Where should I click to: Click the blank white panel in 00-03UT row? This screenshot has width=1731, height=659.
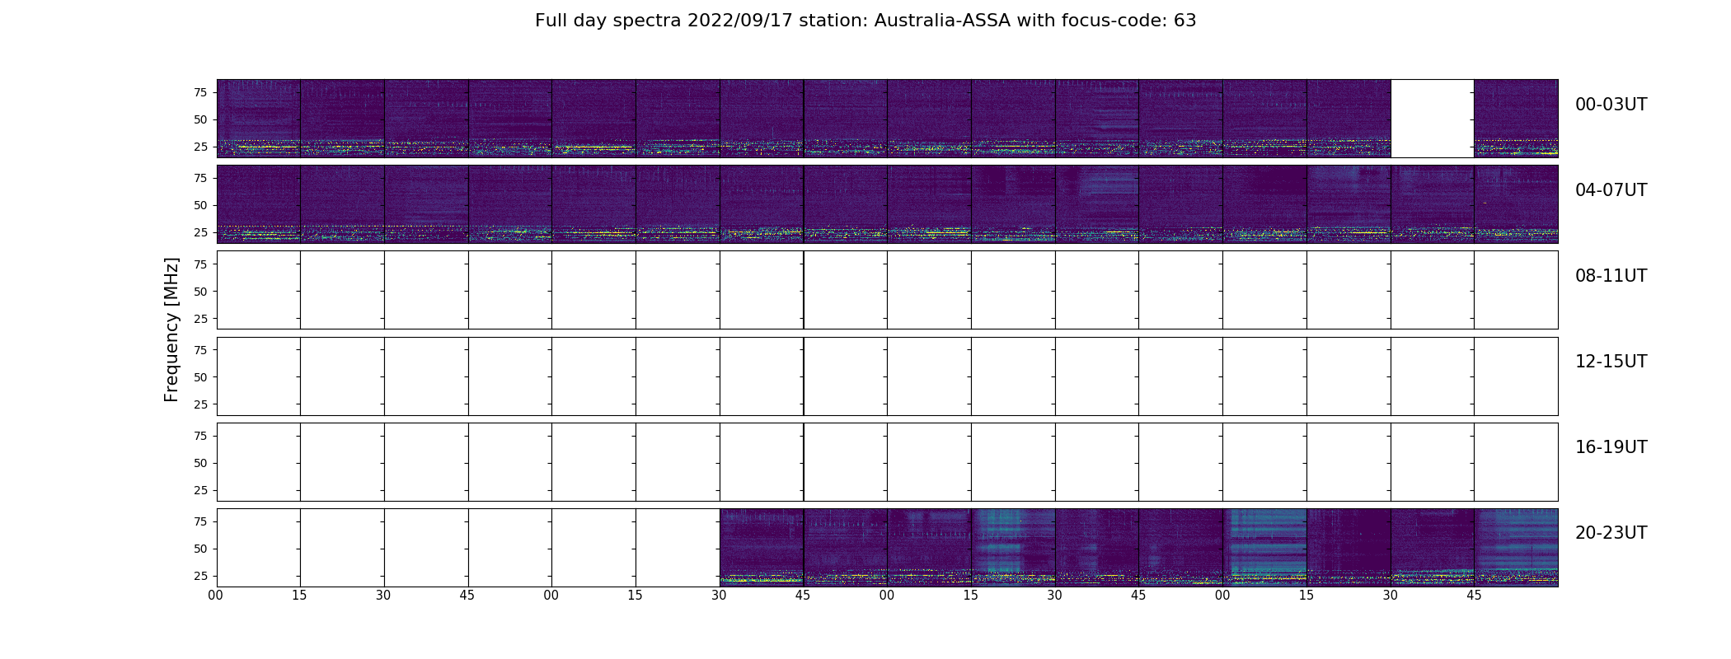1432,119
